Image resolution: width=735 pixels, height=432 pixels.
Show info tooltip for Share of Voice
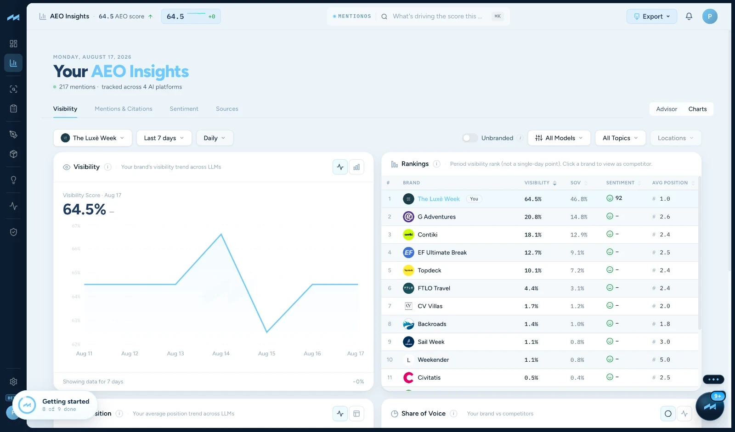(453, 414)
